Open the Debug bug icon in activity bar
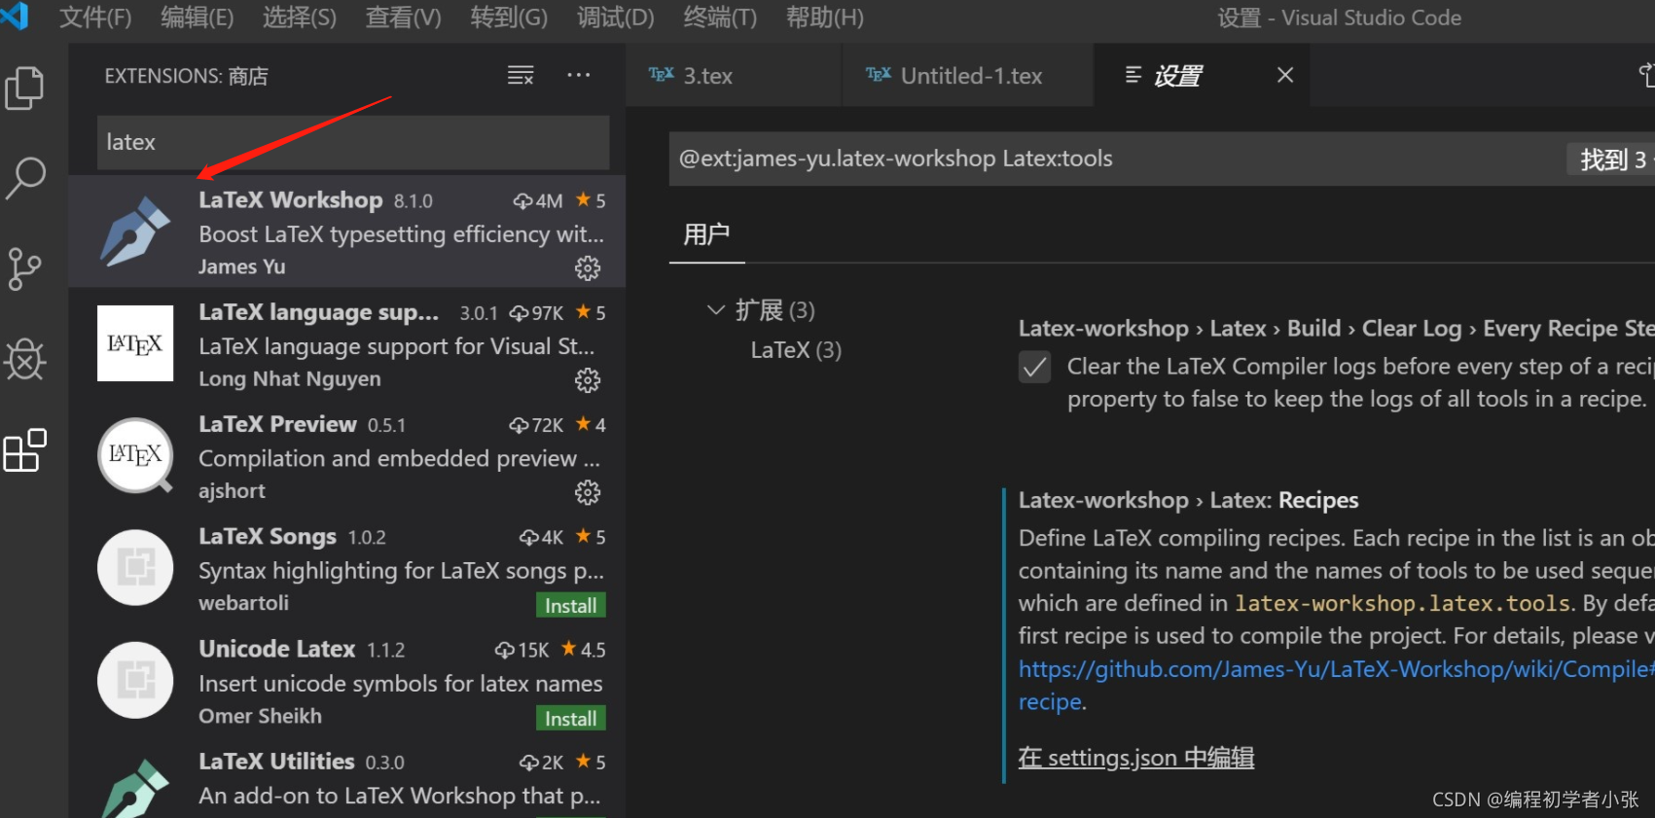 click(x=24, y=359)
